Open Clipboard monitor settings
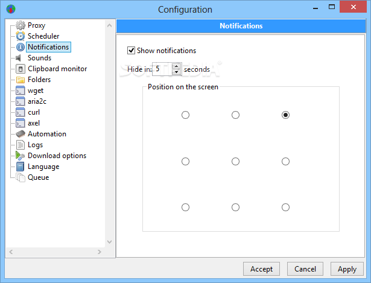 click(x=57, y=69)
